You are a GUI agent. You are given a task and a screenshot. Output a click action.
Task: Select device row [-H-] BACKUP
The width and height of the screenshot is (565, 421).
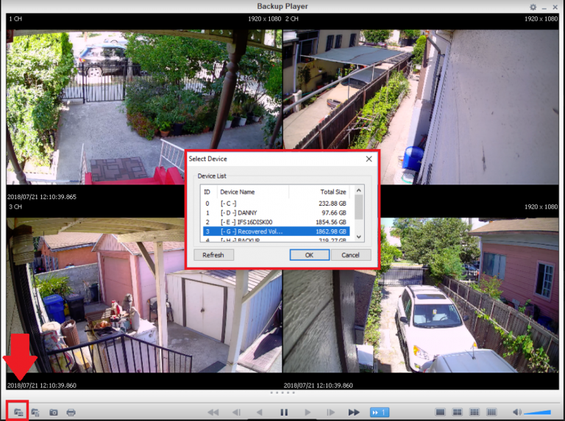[x=276, y=240]
